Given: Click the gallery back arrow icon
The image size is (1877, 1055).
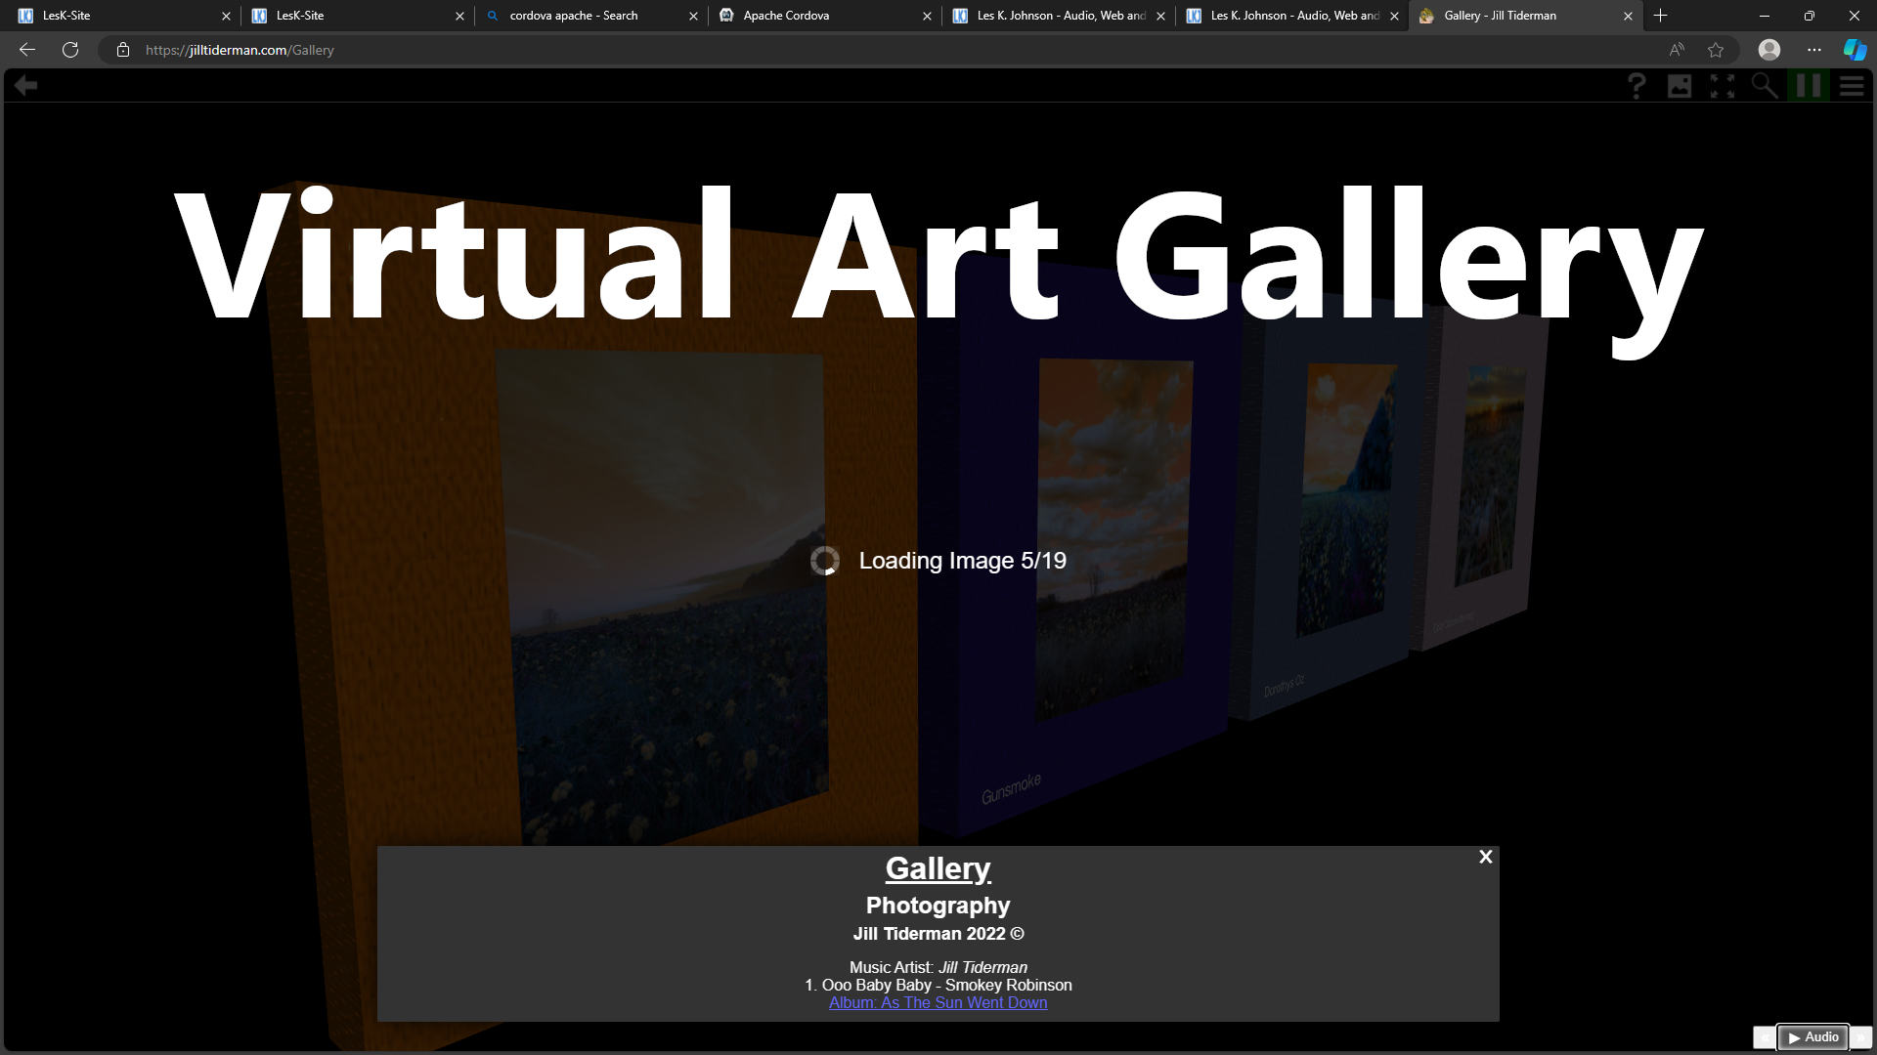Looking at the screenshot, I should 26,86.
